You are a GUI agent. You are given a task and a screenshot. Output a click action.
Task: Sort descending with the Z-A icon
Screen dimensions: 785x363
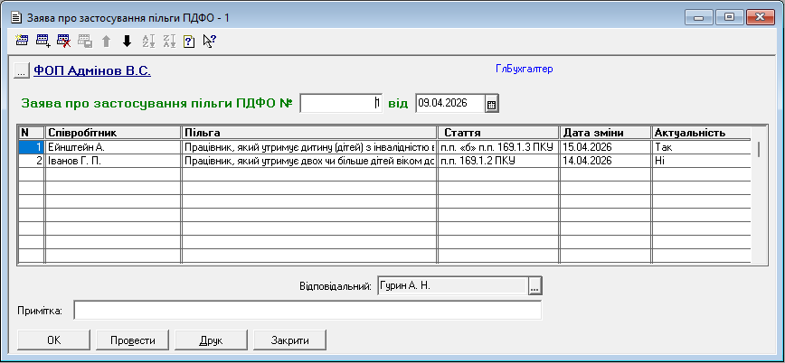click(x=169, y=41)
